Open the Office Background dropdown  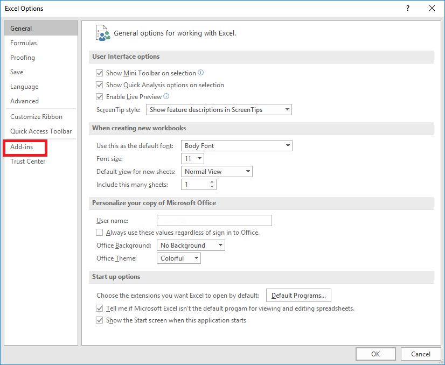[220, 245]
